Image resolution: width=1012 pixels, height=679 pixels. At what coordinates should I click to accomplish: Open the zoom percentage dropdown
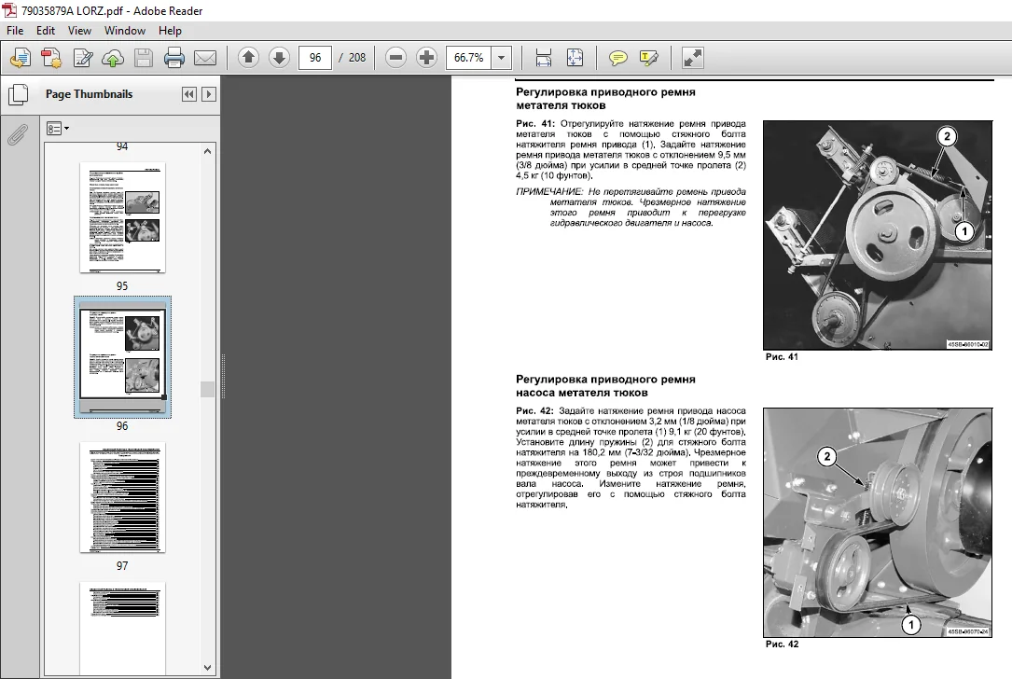pos(502,58)
